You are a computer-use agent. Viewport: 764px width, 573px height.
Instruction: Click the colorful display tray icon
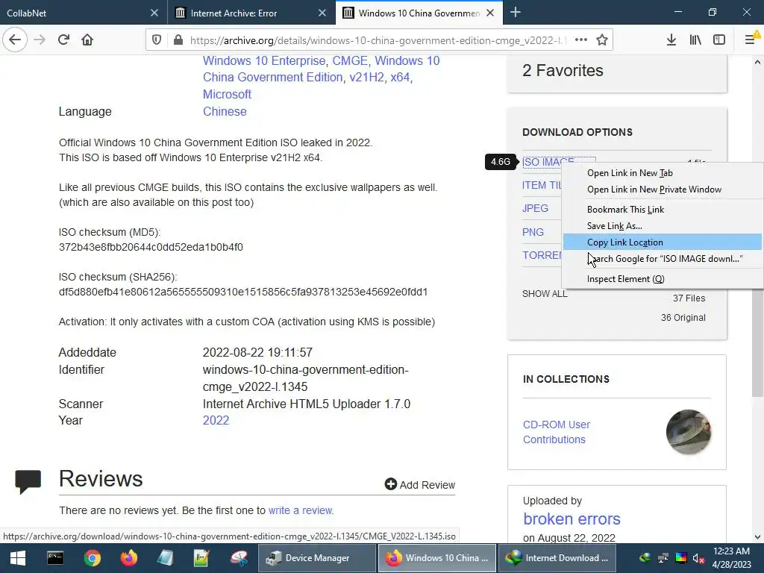point(681,558)
